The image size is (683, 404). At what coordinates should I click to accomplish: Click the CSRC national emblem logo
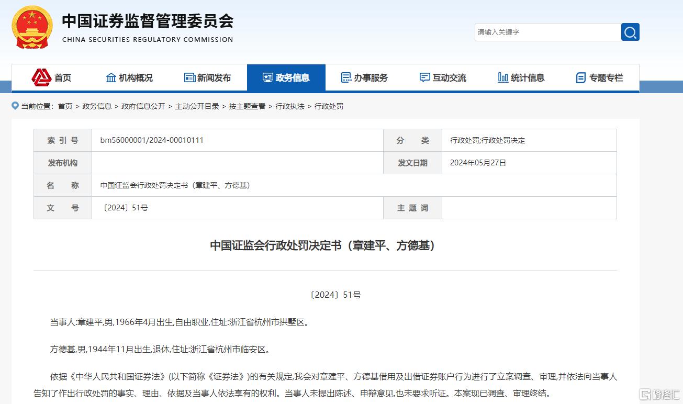(x=32, y=27)
